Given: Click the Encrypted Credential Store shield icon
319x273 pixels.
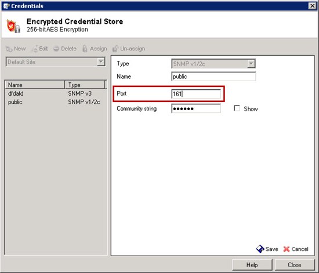Looking at the screenshot, I should click(x=13, y=26).
